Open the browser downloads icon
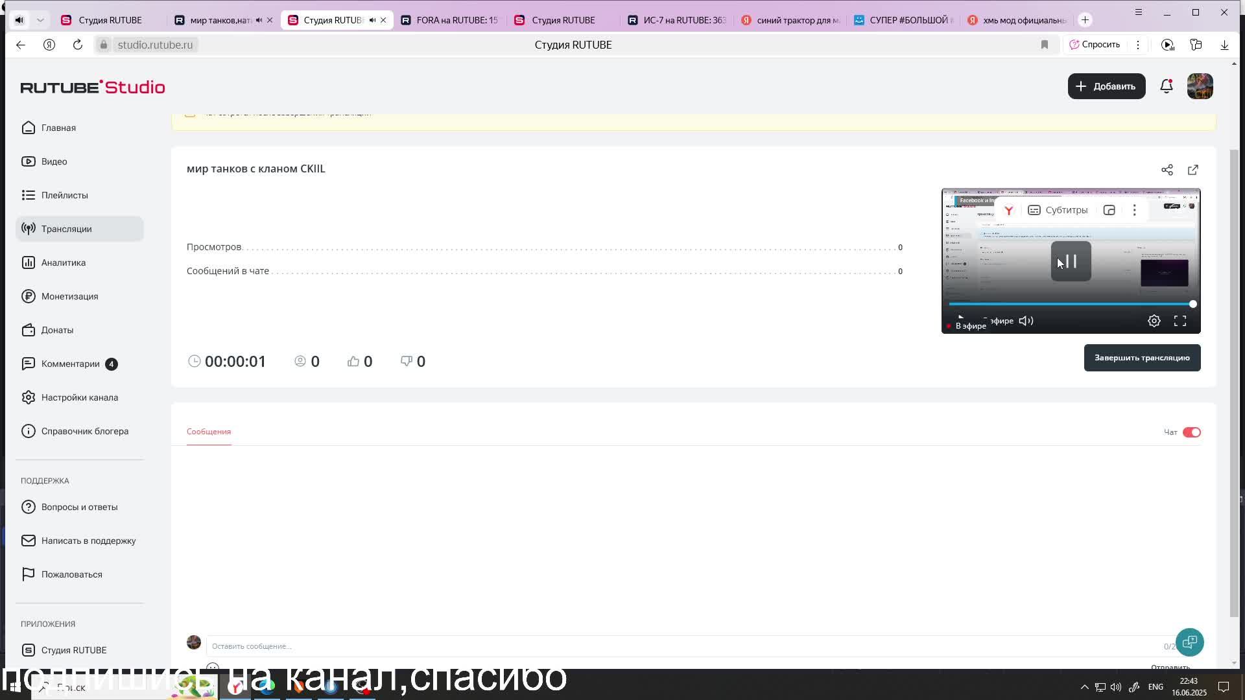 point(1224,45)
